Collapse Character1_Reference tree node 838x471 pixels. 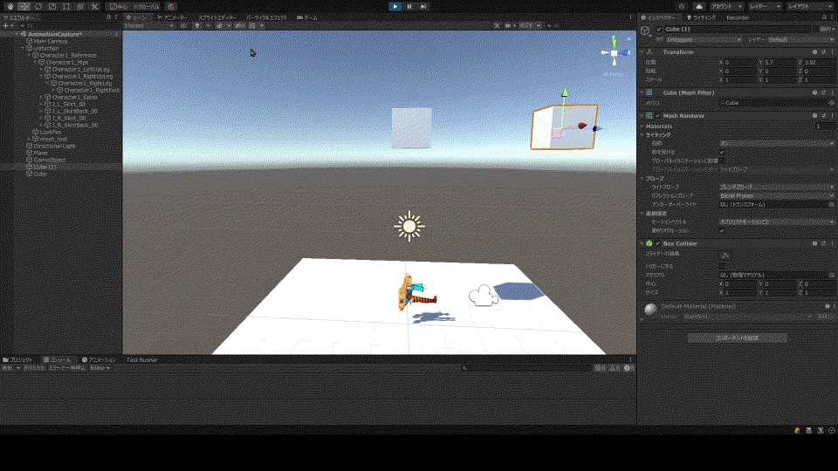30,55
